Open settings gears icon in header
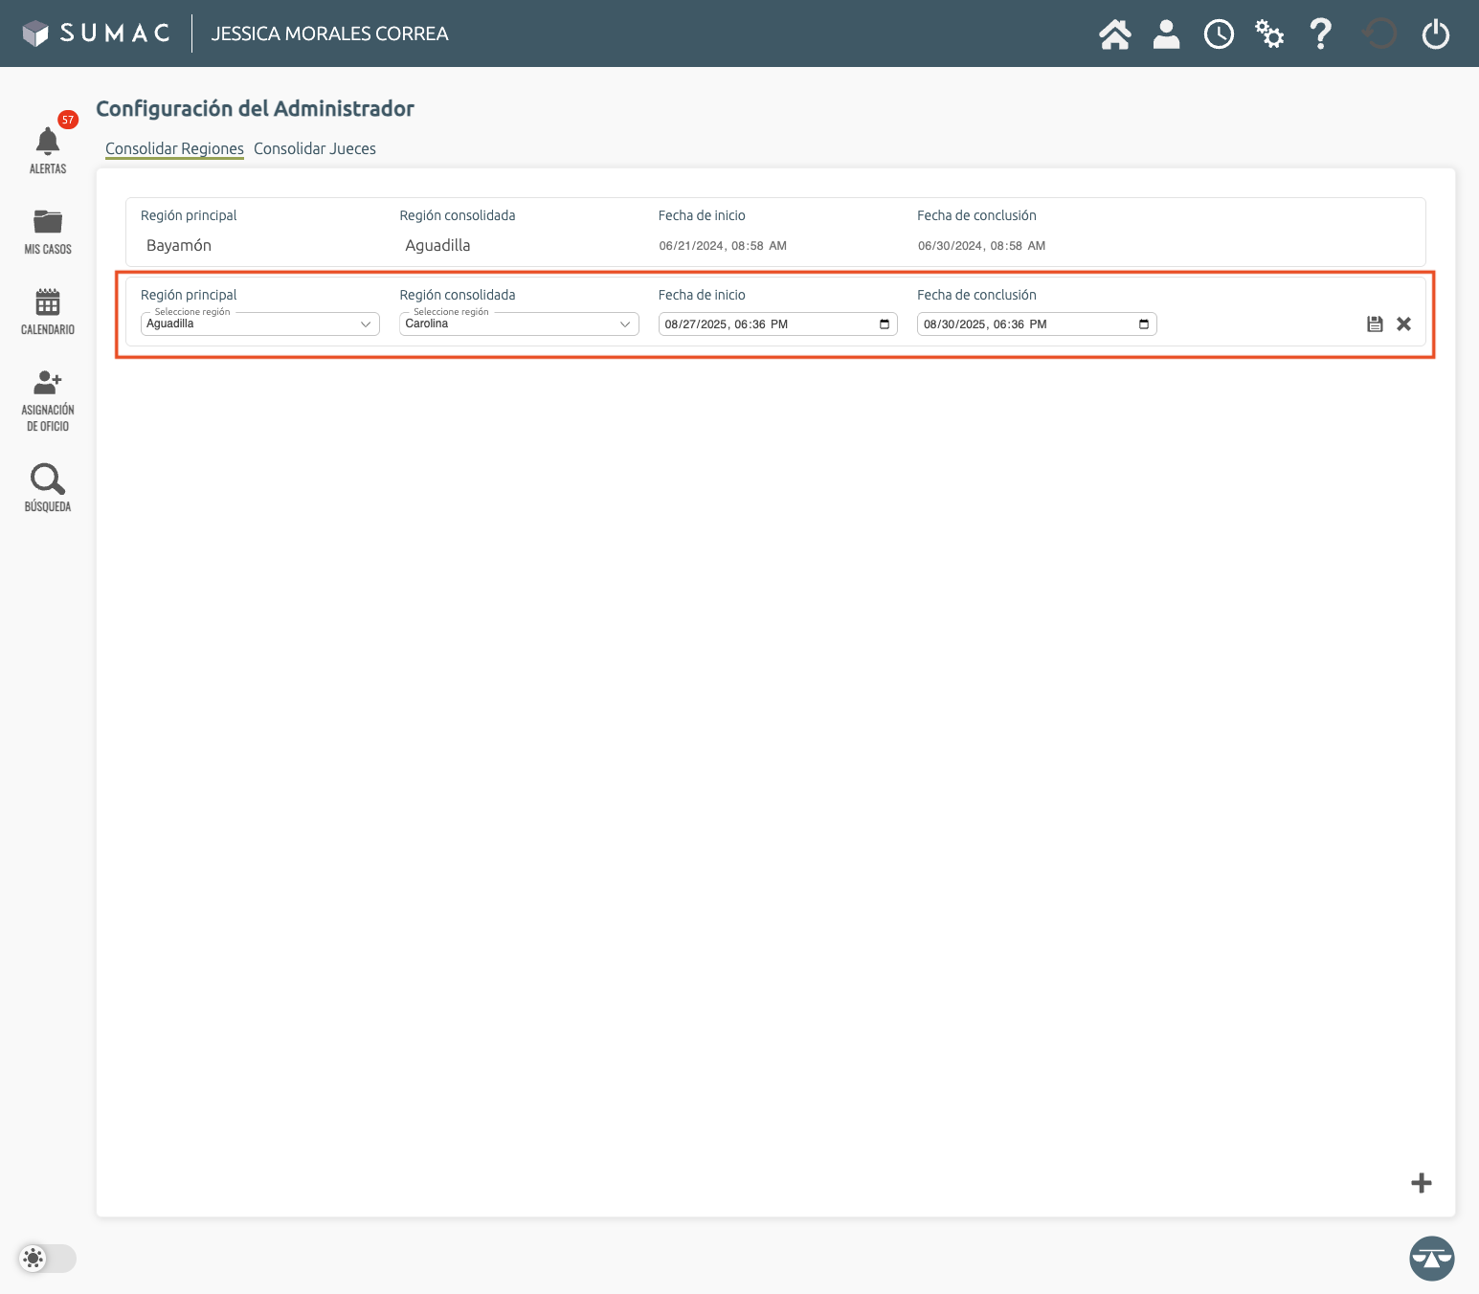The image size is (1479, 1294). coord(1269,34)
